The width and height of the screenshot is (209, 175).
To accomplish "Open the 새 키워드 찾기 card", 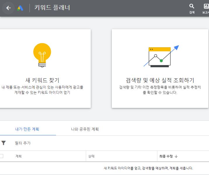I will click(x=45, y=69).
